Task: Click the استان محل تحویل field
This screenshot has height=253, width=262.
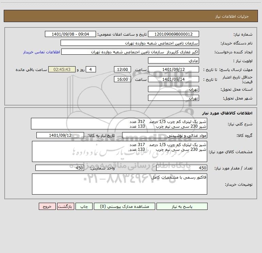Action: tap(174, 89)
